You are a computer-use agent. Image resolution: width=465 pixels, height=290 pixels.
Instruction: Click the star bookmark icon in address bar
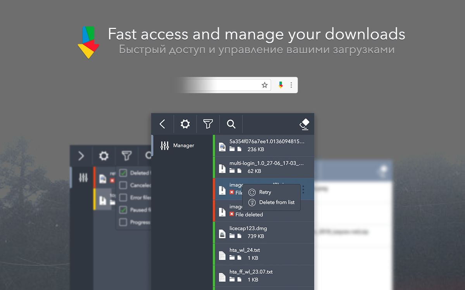(265, 85)
